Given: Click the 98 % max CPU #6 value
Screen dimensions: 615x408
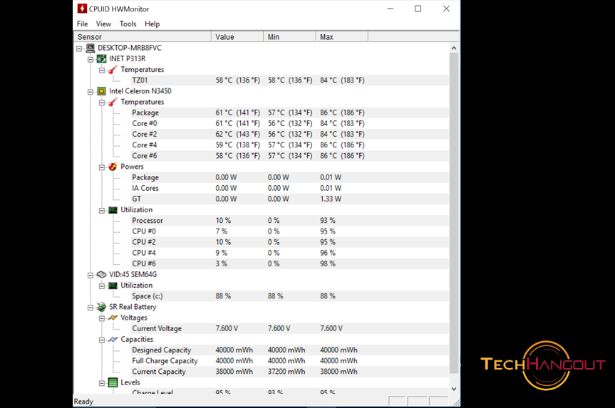Looking at the screenshot, I should click(328, 263).
